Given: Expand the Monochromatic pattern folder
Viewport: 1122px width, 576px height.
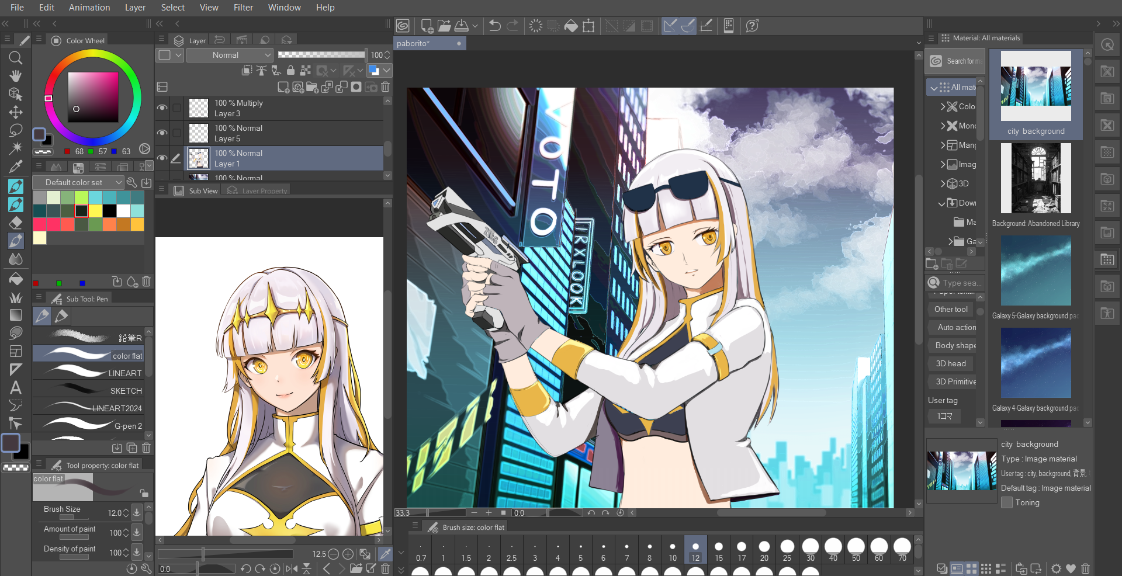Looking at the screenshot, I should (943, 126).
